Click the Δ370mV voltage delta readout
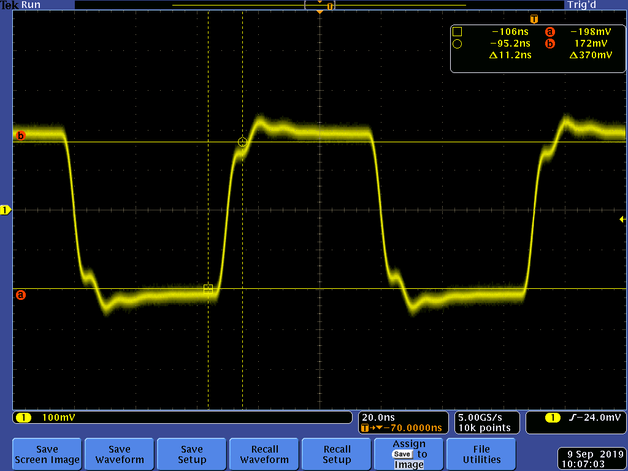Viewport: 628px width, 471px height. [591, 55]
